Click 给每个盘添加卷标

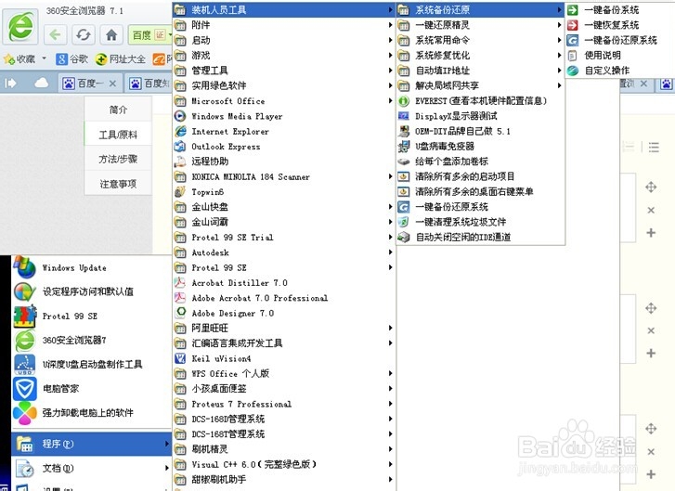pos(480,162)
